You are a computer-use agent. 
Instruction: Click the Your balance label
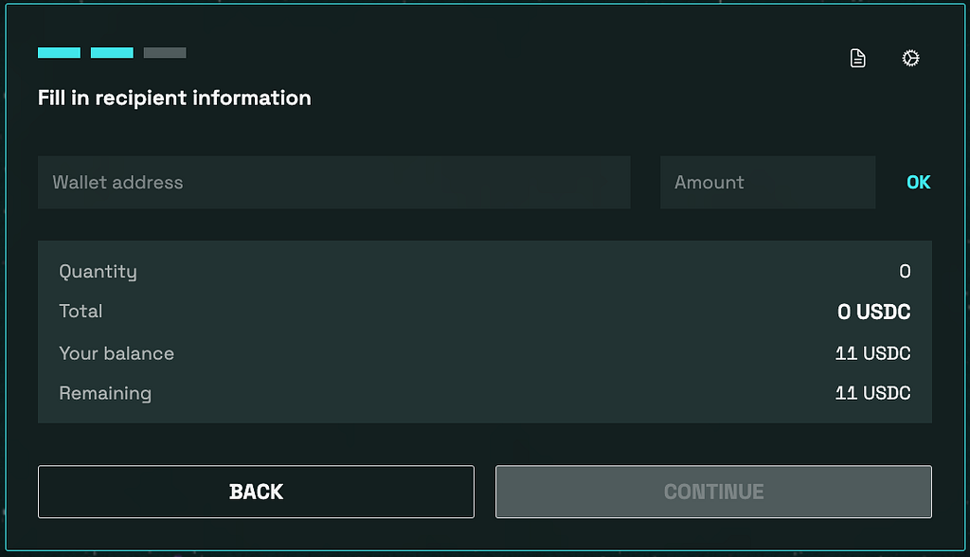(117, 353)
